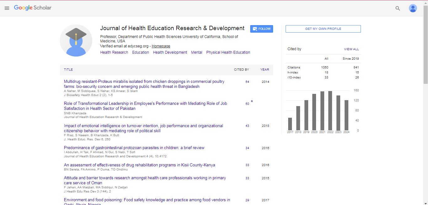Click the asterisk next to 50 citations
The height and width of the screenshot is (205, 428).
251,102
